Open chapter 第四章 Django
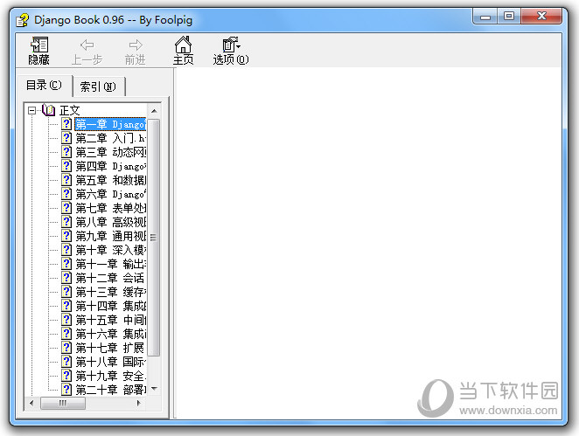The height and width of the screenshot is (436, 579). [x=110, y=166]
